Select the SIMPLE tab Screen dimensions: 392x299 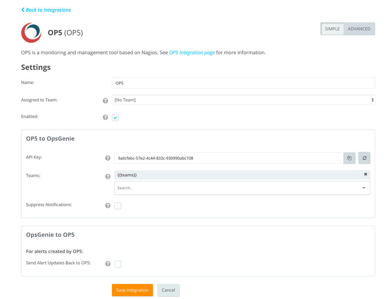coord(332,29)
